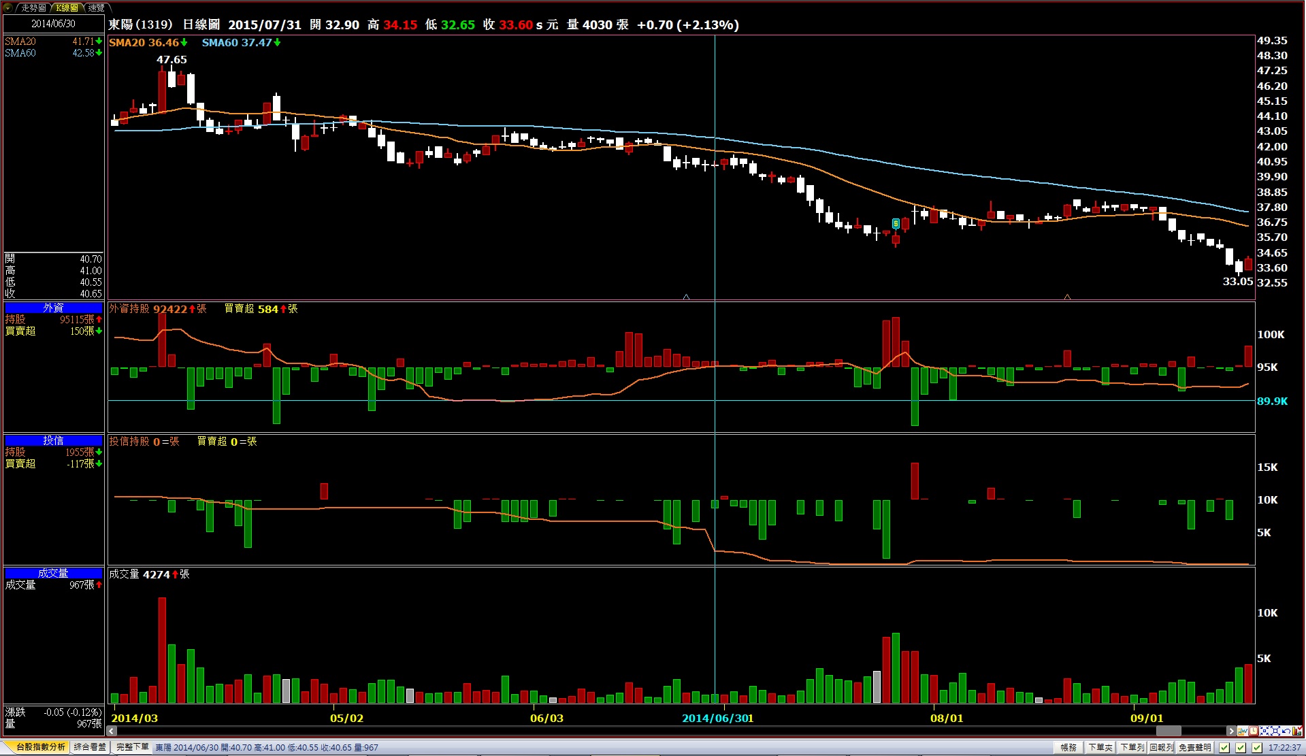Viewport: 1306px width, 756px height.
Task: Click the clock period icon
Action: click(x=1254, y=731)
